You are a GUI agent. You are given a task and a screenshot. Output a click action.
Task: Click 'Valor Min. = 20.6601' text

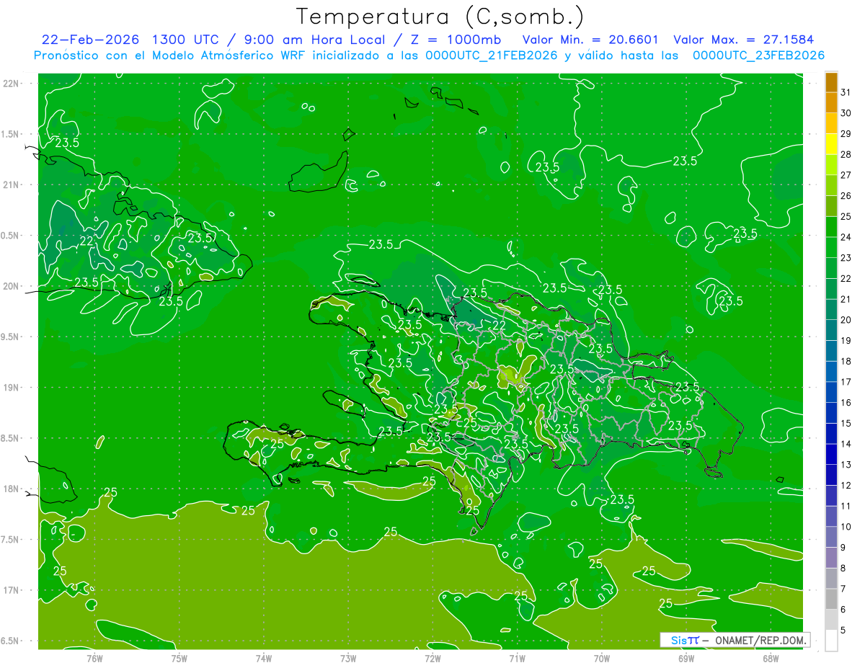(x=590, y=40)
